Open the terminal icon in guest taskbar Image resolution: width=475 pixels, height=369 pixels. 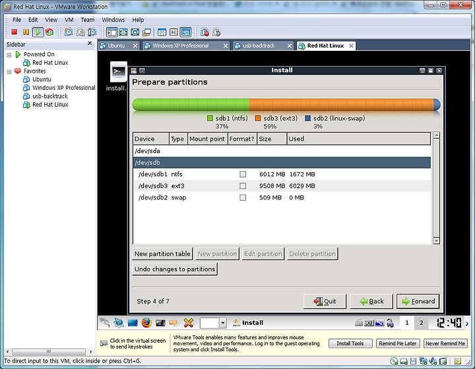tap(160, 323)
